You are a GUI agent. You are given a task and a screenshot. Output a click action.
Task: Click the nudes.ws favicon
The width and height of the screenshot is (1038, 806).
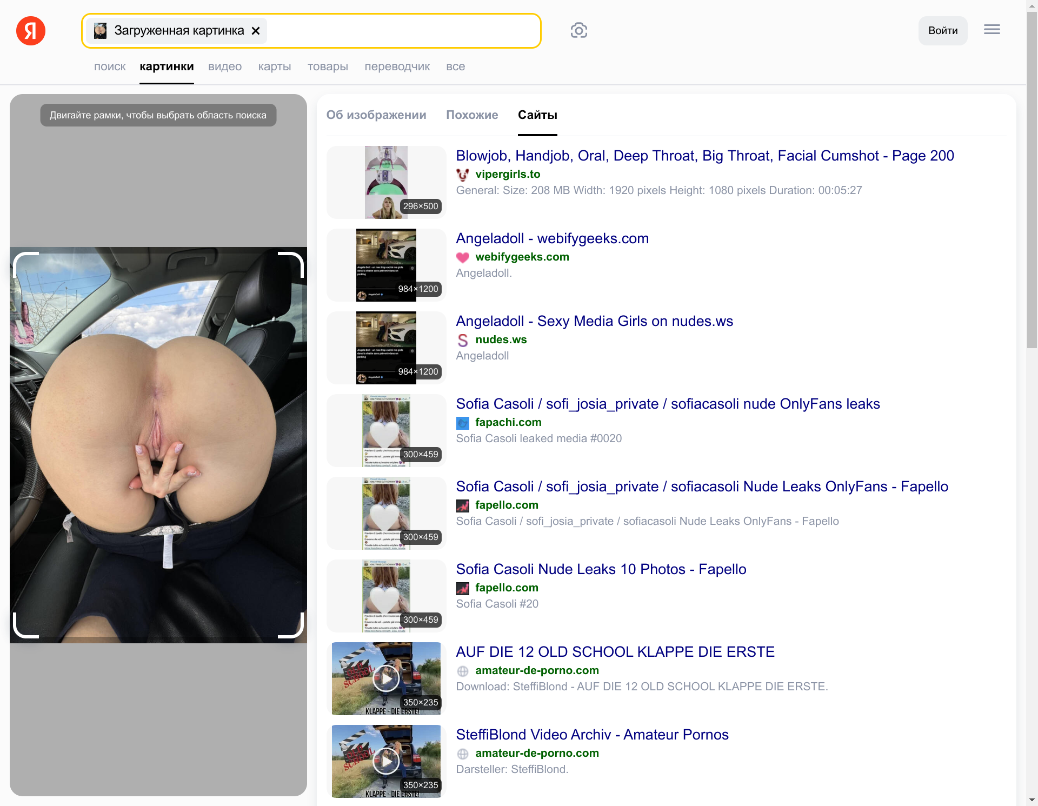463,340
